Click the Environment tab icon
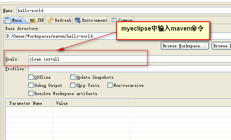The height and width of the screenshot is (140, 231). tap(78, 20)
